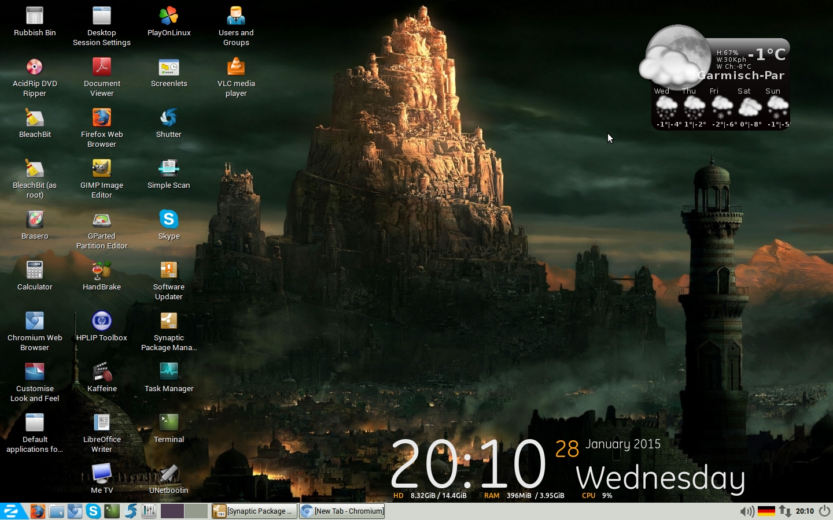Click the Firefox launcher in the taskbar
Image resolution: width=833 pixels, height=520 pixels.
click(x=38, y=511)
